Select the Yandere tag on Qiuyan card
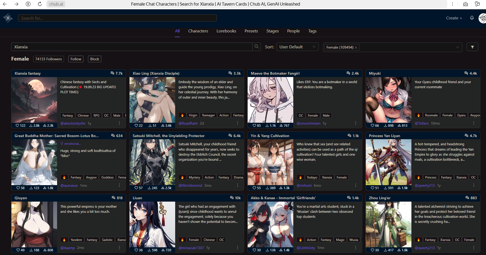This screenshot has width=486, height=255. click(x=76, y=240)
